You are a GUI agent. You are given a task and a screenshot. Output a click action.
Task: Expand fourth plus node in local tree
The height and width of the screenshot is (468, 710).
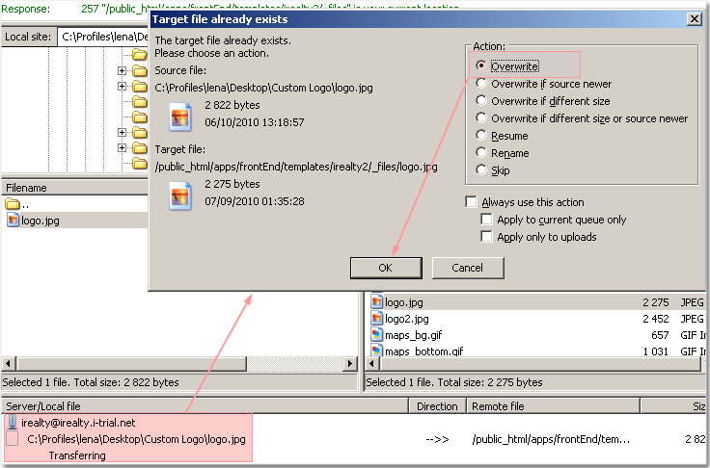[x=122, y=147]
